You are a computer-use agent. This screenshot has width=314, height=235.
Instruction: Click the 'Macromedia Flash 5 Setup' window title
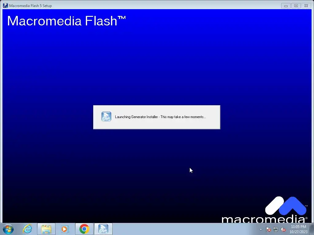tap(30, 6)
